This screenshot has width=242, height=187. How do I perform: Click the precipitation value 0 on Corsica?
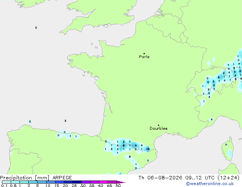pos(226,145)
